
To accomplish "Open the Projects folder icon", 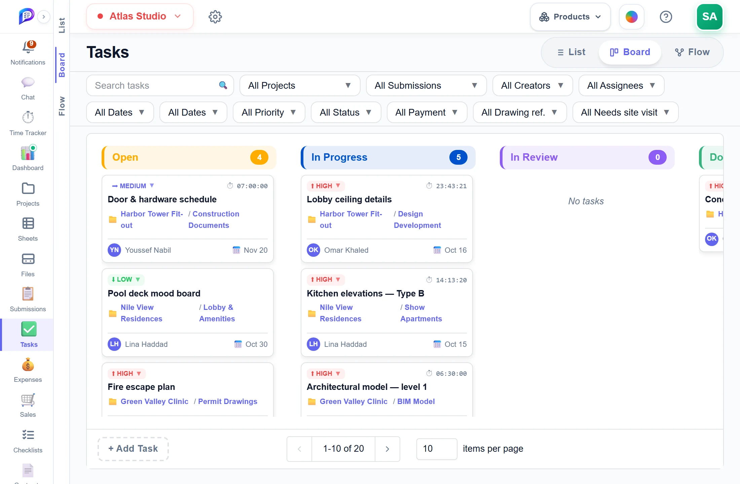I will click(28, 189).
